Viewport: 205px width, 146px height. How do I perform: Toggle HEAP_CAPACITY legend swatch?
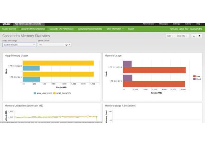[54, 93]
